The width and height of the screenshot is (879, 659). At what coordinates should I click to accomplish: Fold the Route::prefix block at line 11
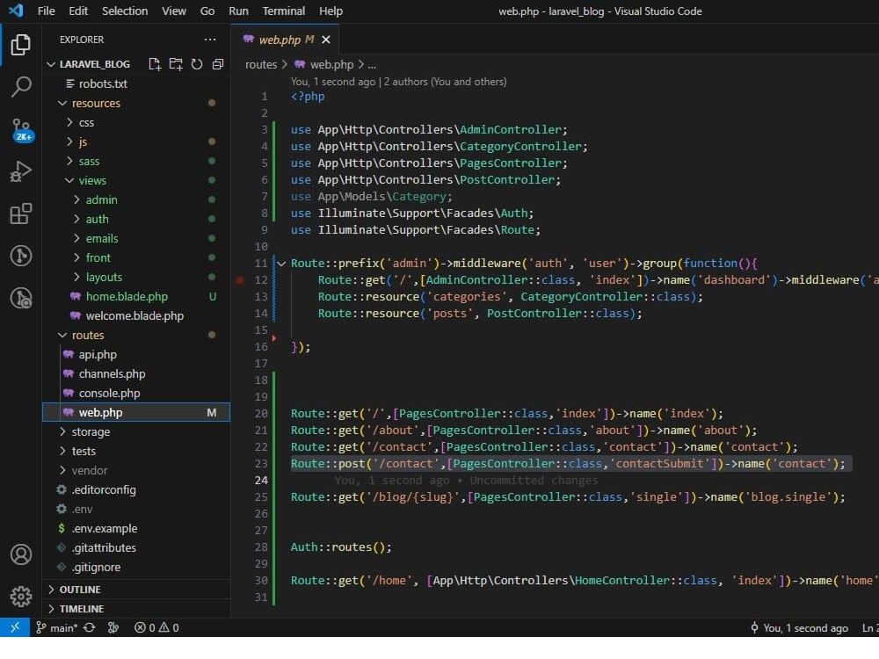[x=281, y=264]
